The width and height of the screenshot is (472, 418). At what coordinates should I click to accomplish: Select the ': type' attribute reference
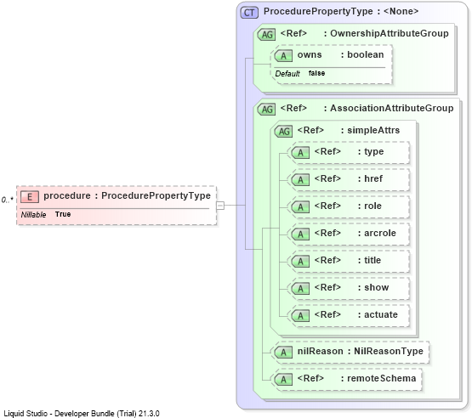[x=371, y=151]
